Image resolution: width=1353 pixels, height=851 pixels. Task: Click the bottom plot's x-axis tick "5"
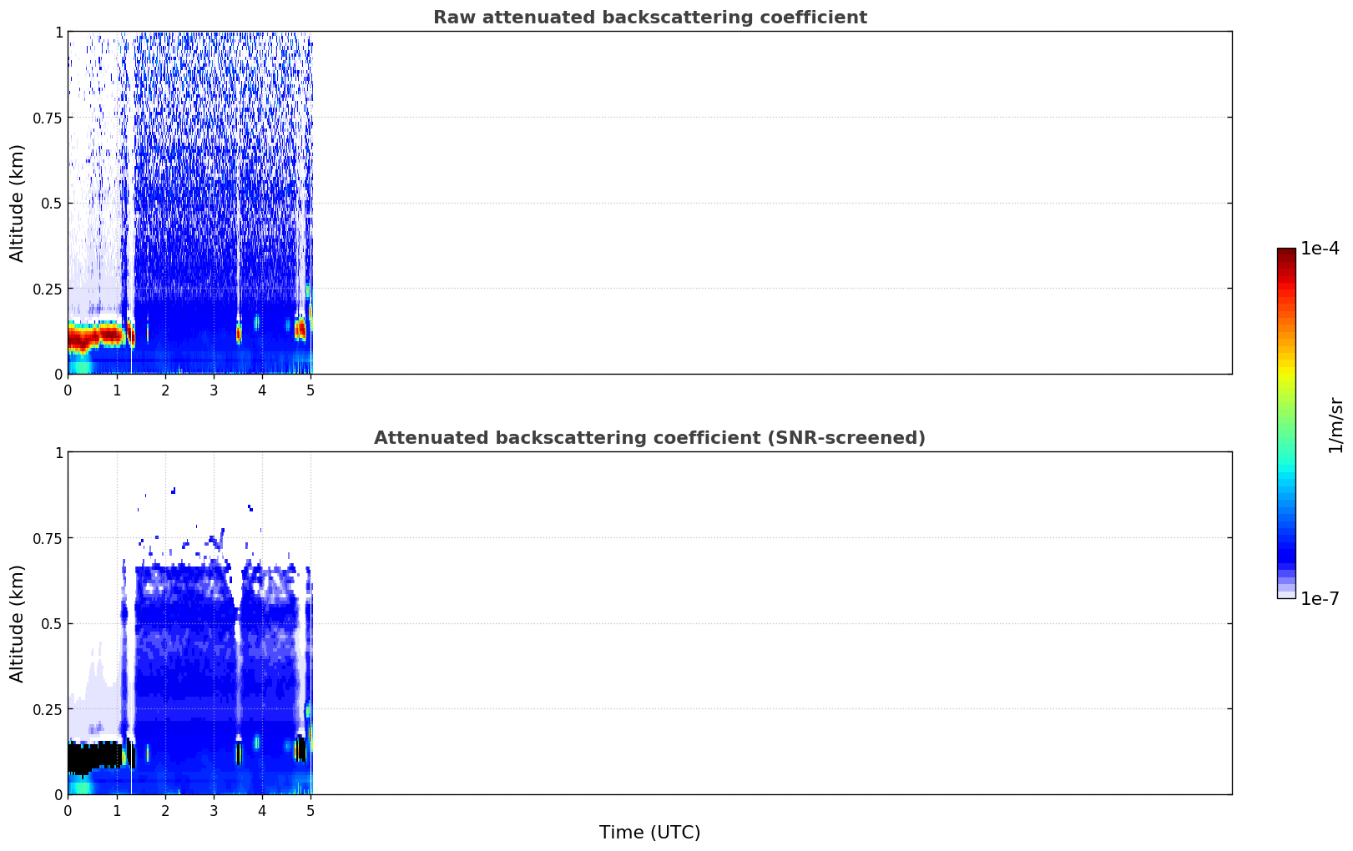[x=310, y=810]
